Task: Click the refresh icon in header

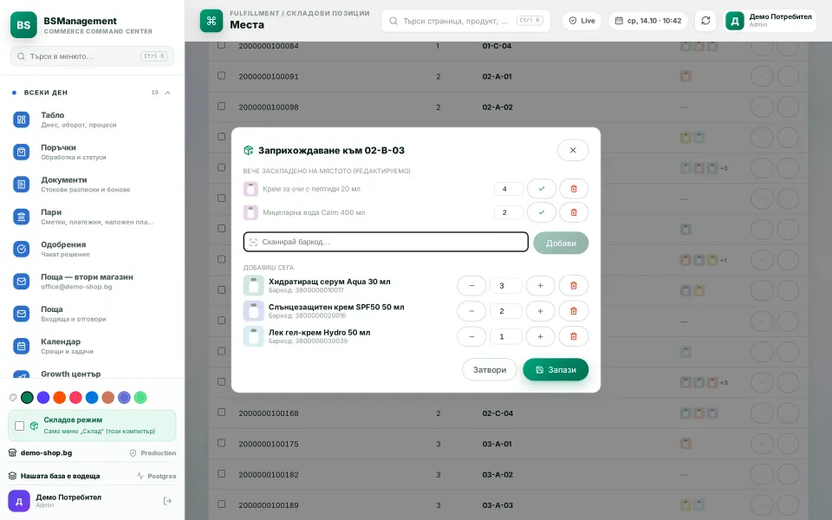Action: (705, 21)
